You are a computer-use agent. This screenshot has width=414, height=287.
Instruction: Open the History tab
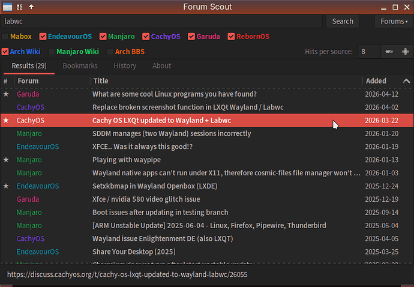pyautogui.click(x=125, y=66)
